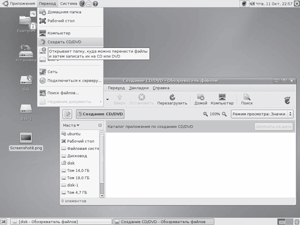Image resolution: width=300 pixels, height=225 pixels.
Task: Zoom out with the minus magnifier icon
Action: [x=205, y=114]
